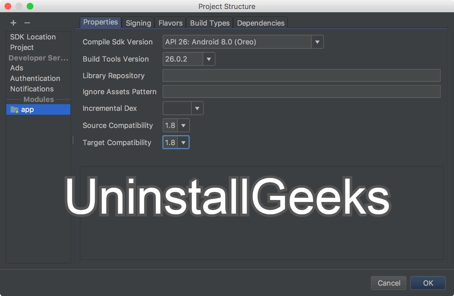Select the app module folder icon
454x296 pixels.
point(14,110)
